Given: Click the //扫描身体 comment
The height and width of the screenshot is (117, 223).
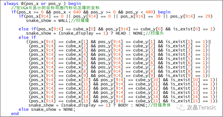Looking at the screenshot, I should click(x=160, y=105).
